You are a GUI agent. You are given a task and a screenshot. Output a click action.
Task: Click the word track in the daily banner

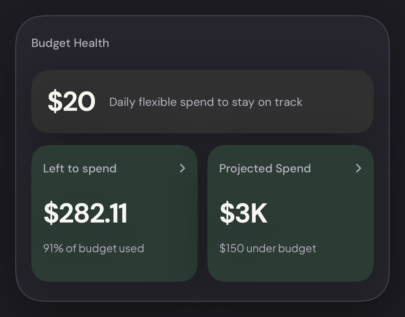click(x=289, y=102)
